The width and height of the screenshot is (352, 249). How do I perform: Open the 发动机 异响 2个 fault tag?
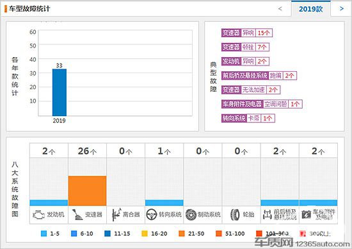click(245, 61)
